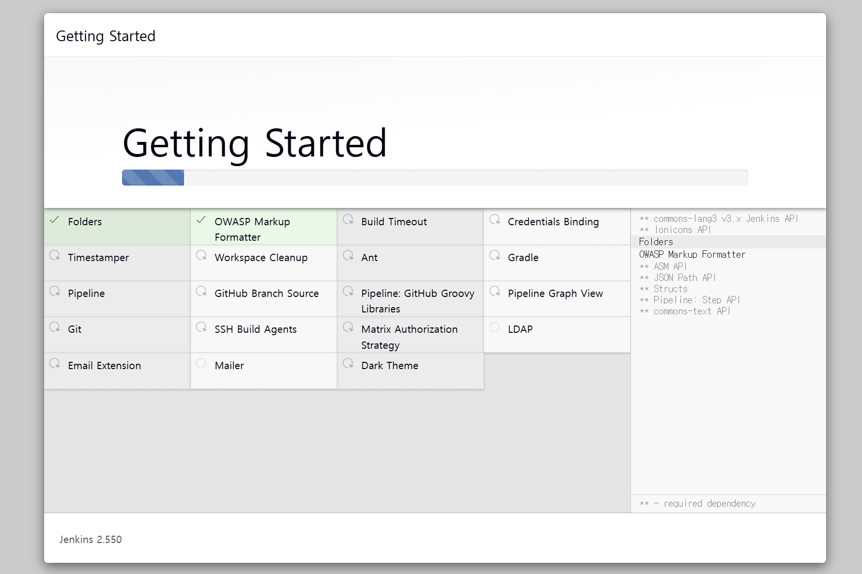The height and width of the screenshot is (574, 862).
Task: Click the required dependency legend text
Action: coord(697,504)
